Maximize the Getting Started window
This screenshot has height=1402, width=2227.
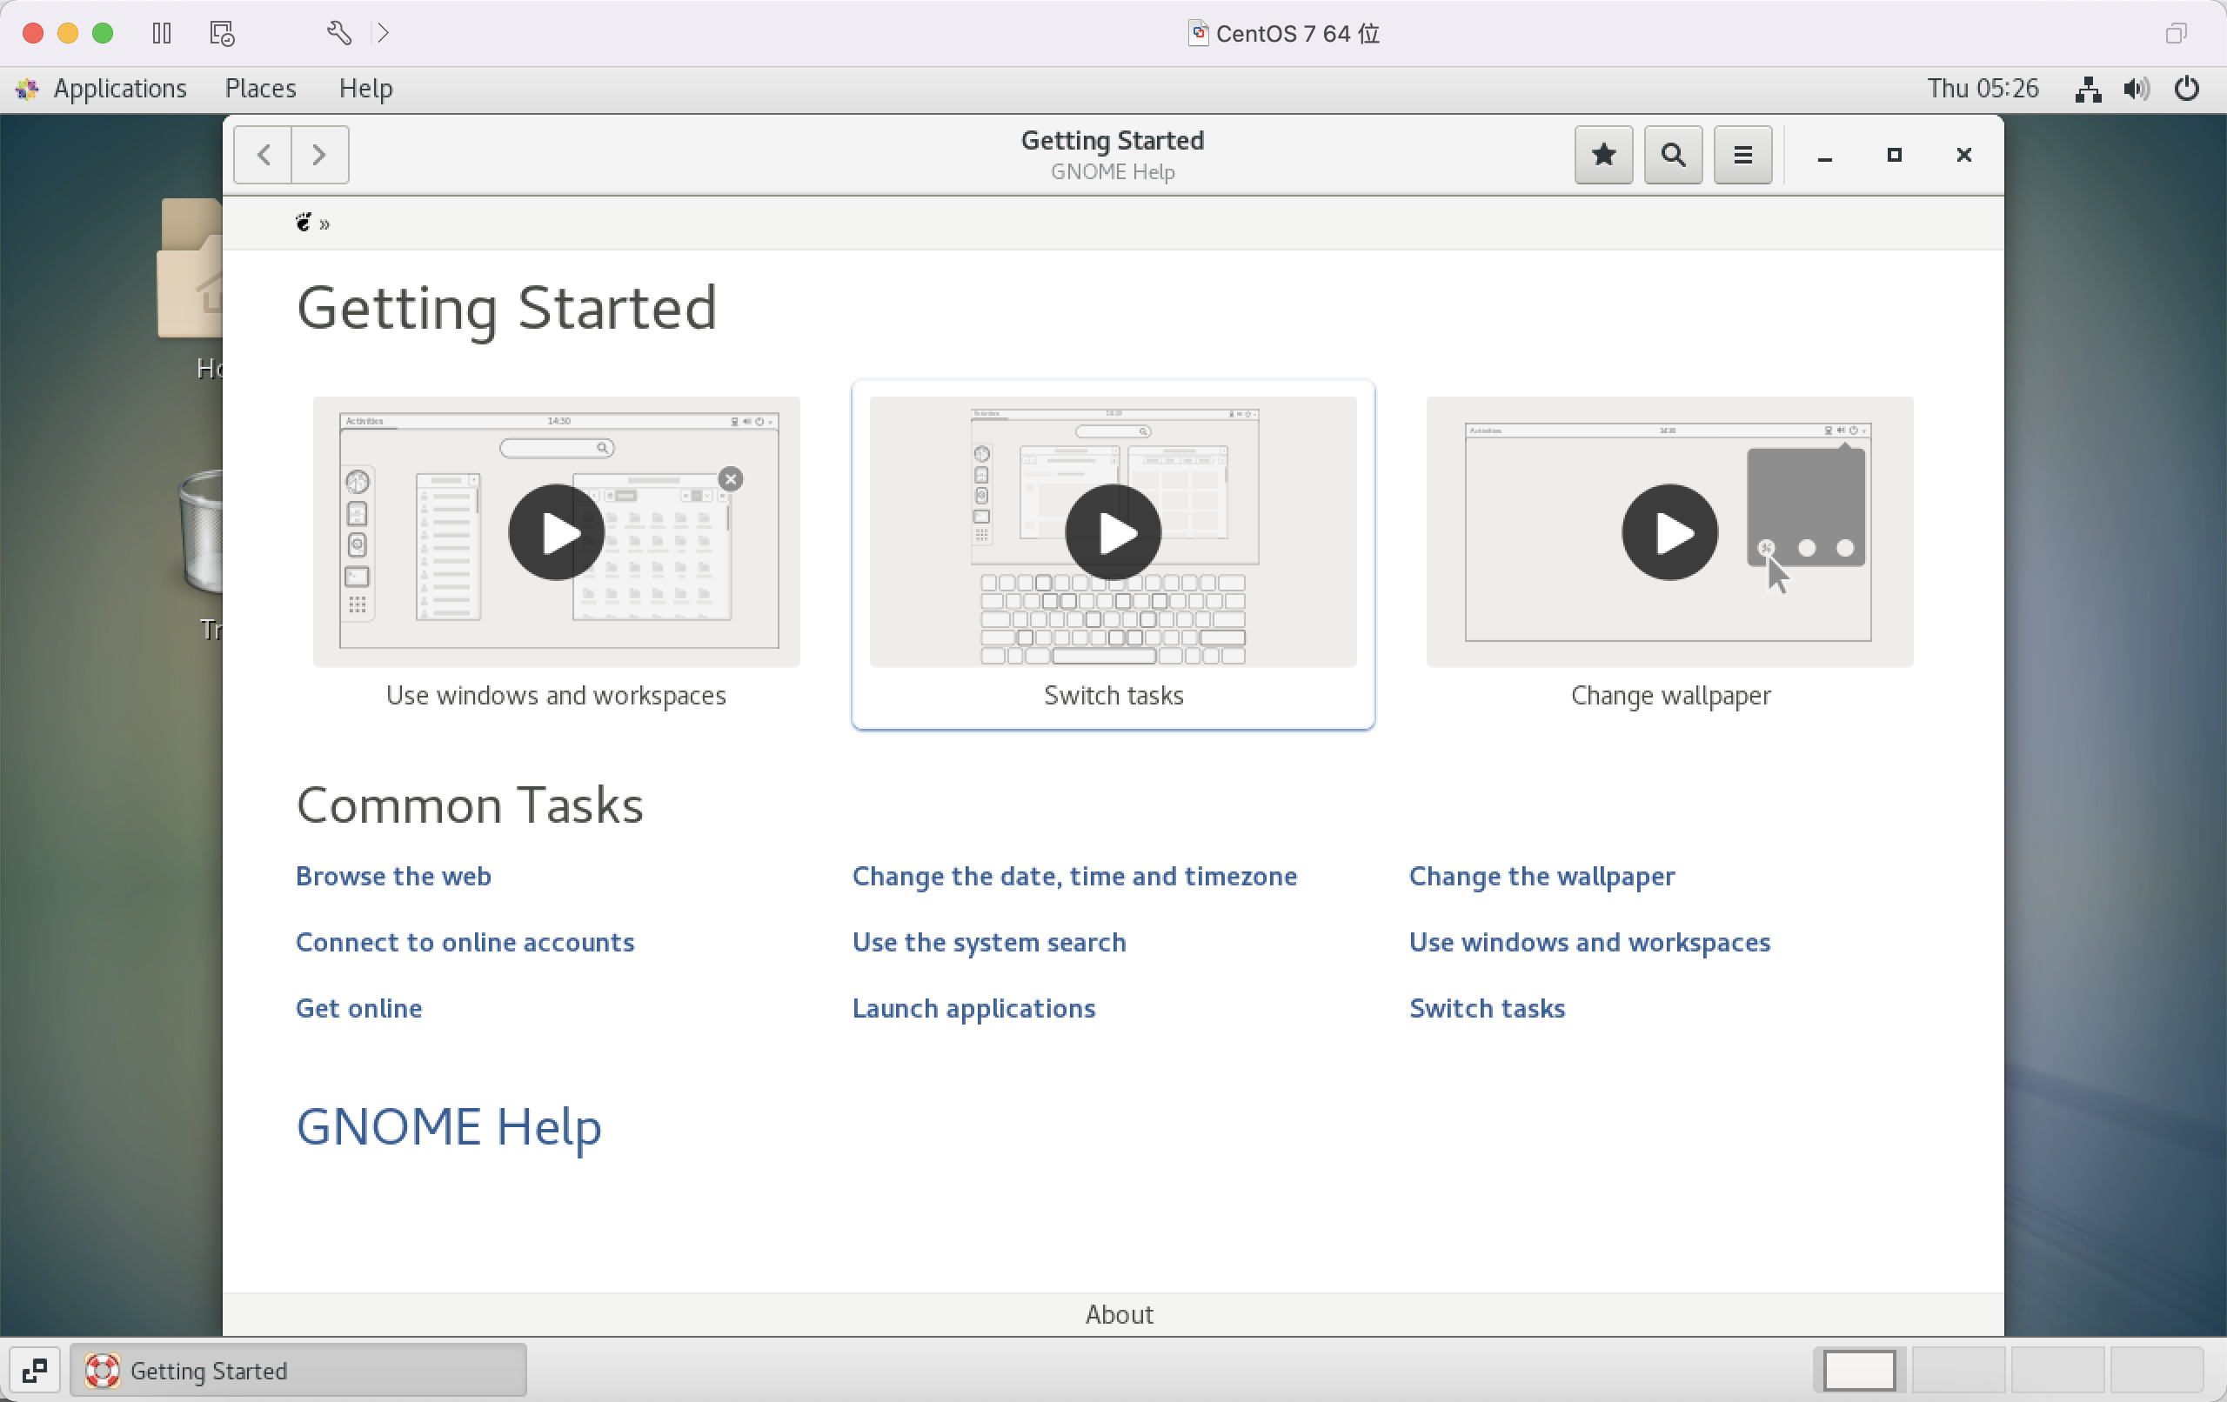tap(1893, 156)
